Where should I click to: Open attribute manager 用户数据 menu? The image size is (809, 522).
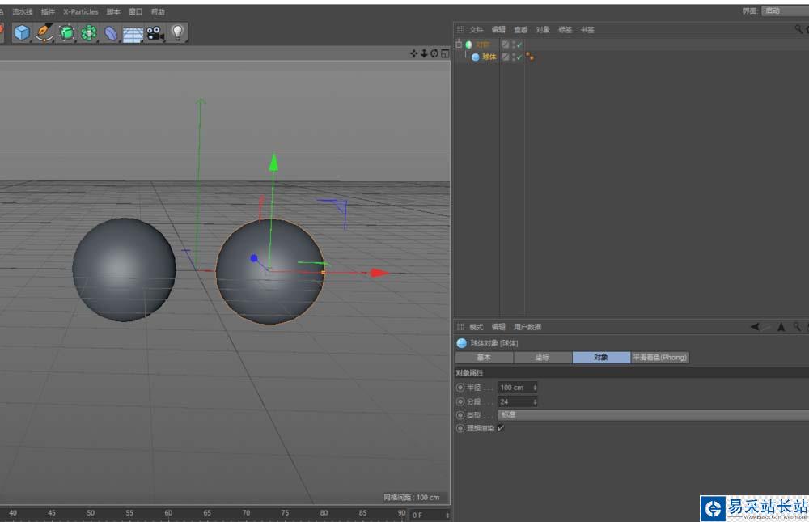click(x=527, y=327)
